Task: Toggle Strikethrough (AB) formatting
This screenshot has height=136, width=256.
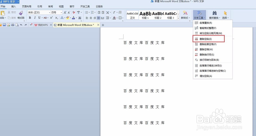Action: coord(45,18)
